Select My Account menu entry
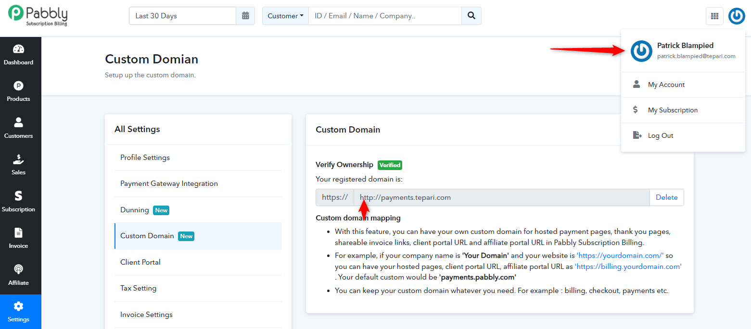This screenshot has width=751, height=329. coord(683,85)
